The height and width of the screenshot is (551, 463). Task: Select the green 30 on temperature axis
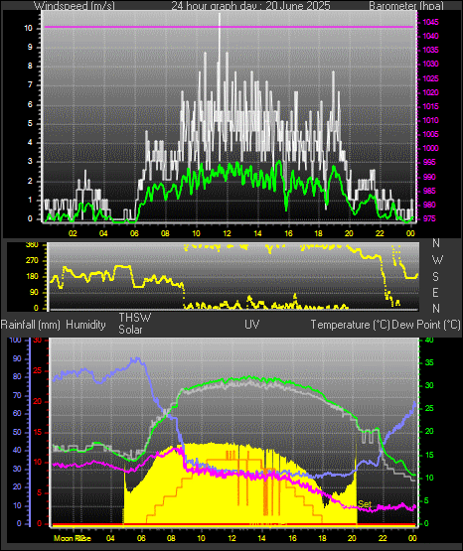pyautogui.click(x=429, y=385)
